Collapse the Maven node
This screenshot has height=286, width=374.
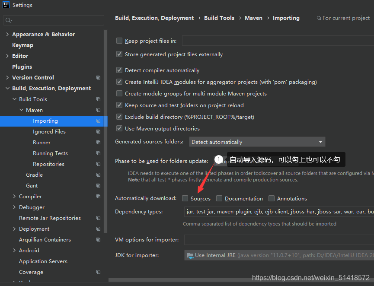coord(22,110)
